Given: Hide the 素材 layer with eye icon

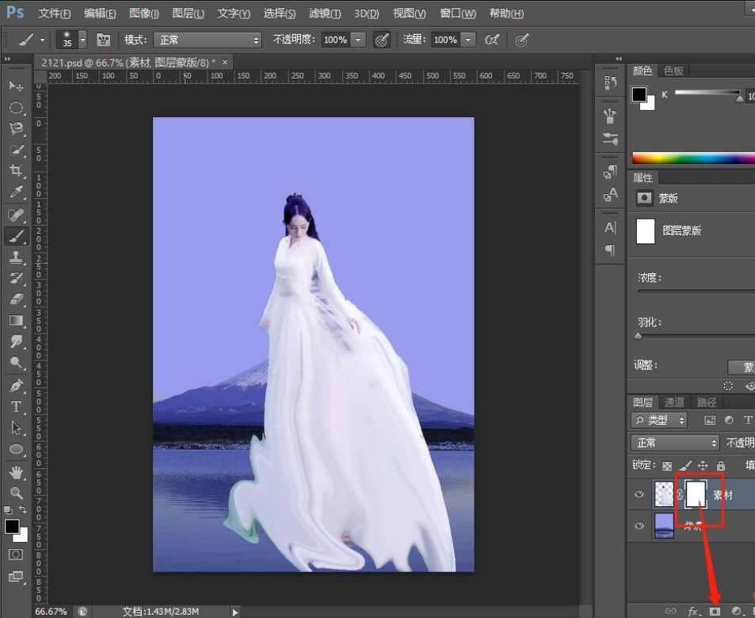Looking at the screenshot, I should point(639,495).
